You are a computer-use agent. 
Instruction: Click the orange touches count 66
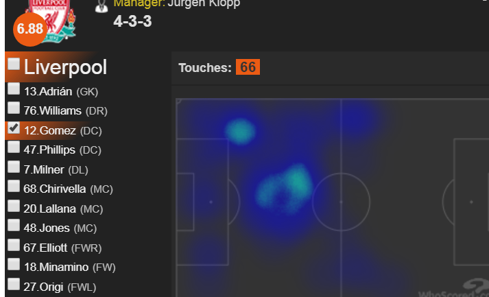click(248, 67)
